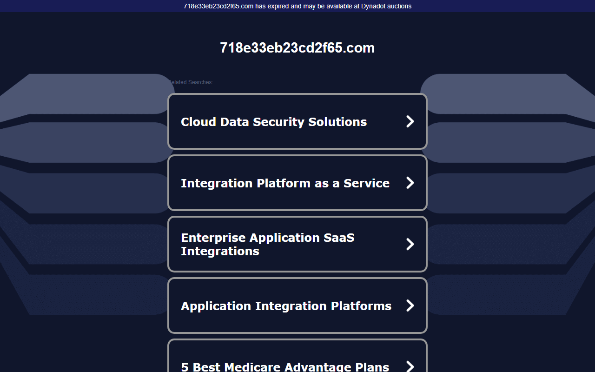
Task: Open 5 Best Medicare Advantage Plans link
Action: click(297, 356)
